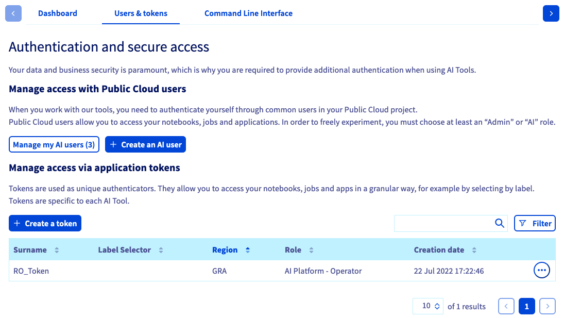Open the Filter options
The height and width of the screenshot is (318, 564).
tap(535, 223)
